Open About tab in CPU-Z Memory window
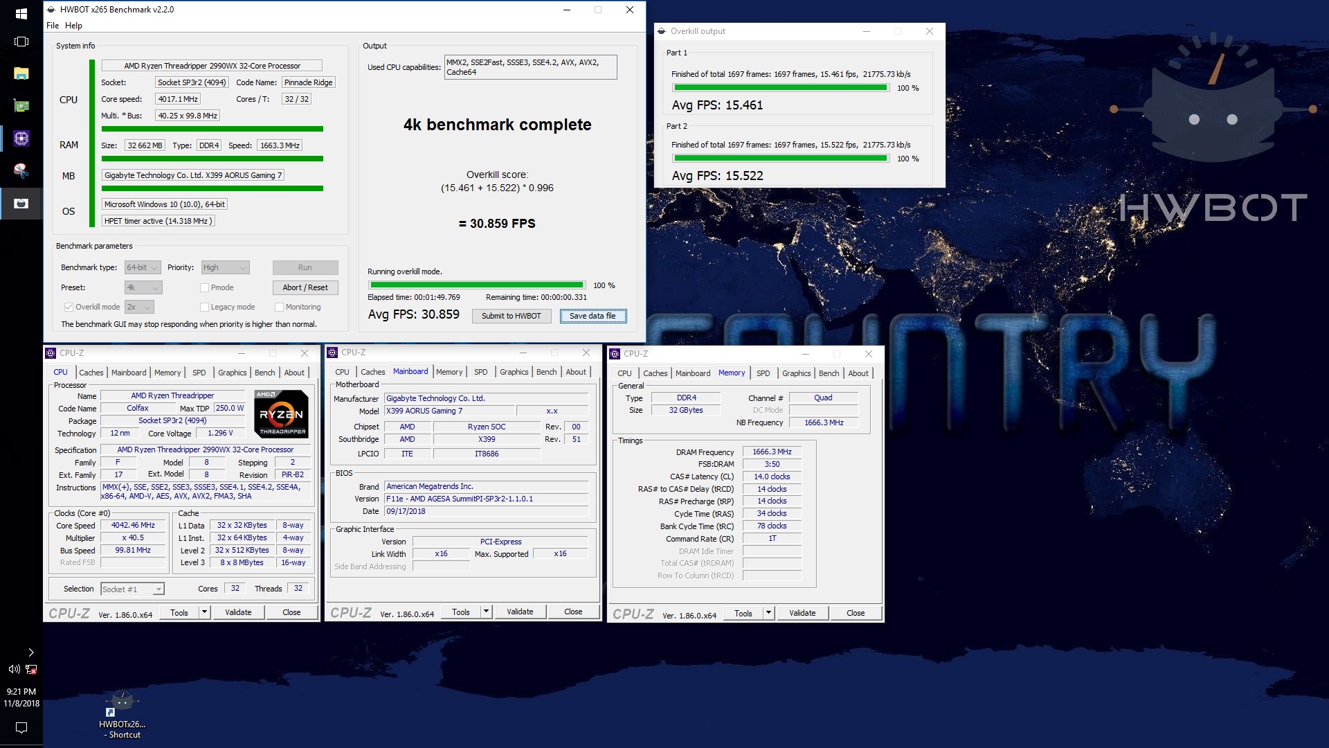 coord(858,373)
